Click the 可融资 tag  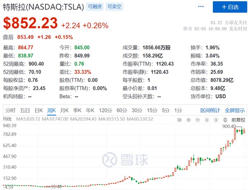pos(95,7)
